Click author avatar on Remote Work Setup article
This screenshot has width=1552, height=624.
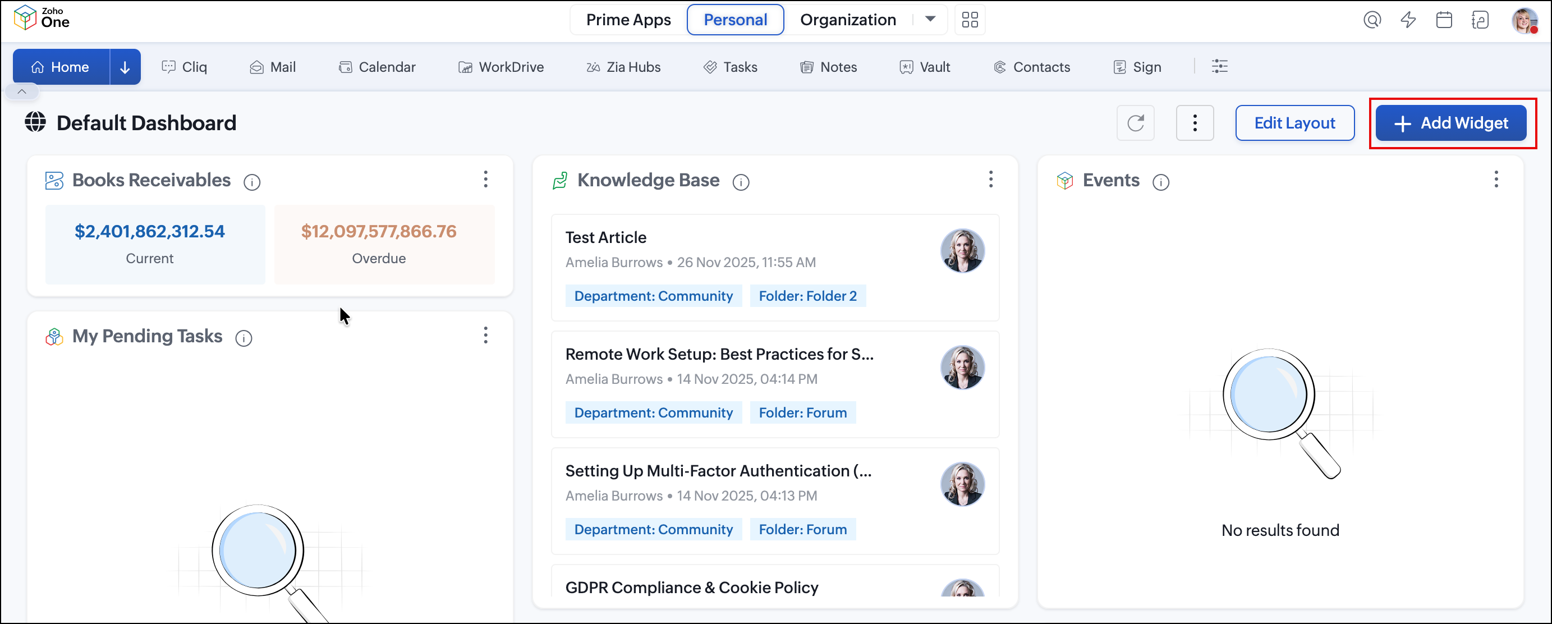tap(962, 368)
